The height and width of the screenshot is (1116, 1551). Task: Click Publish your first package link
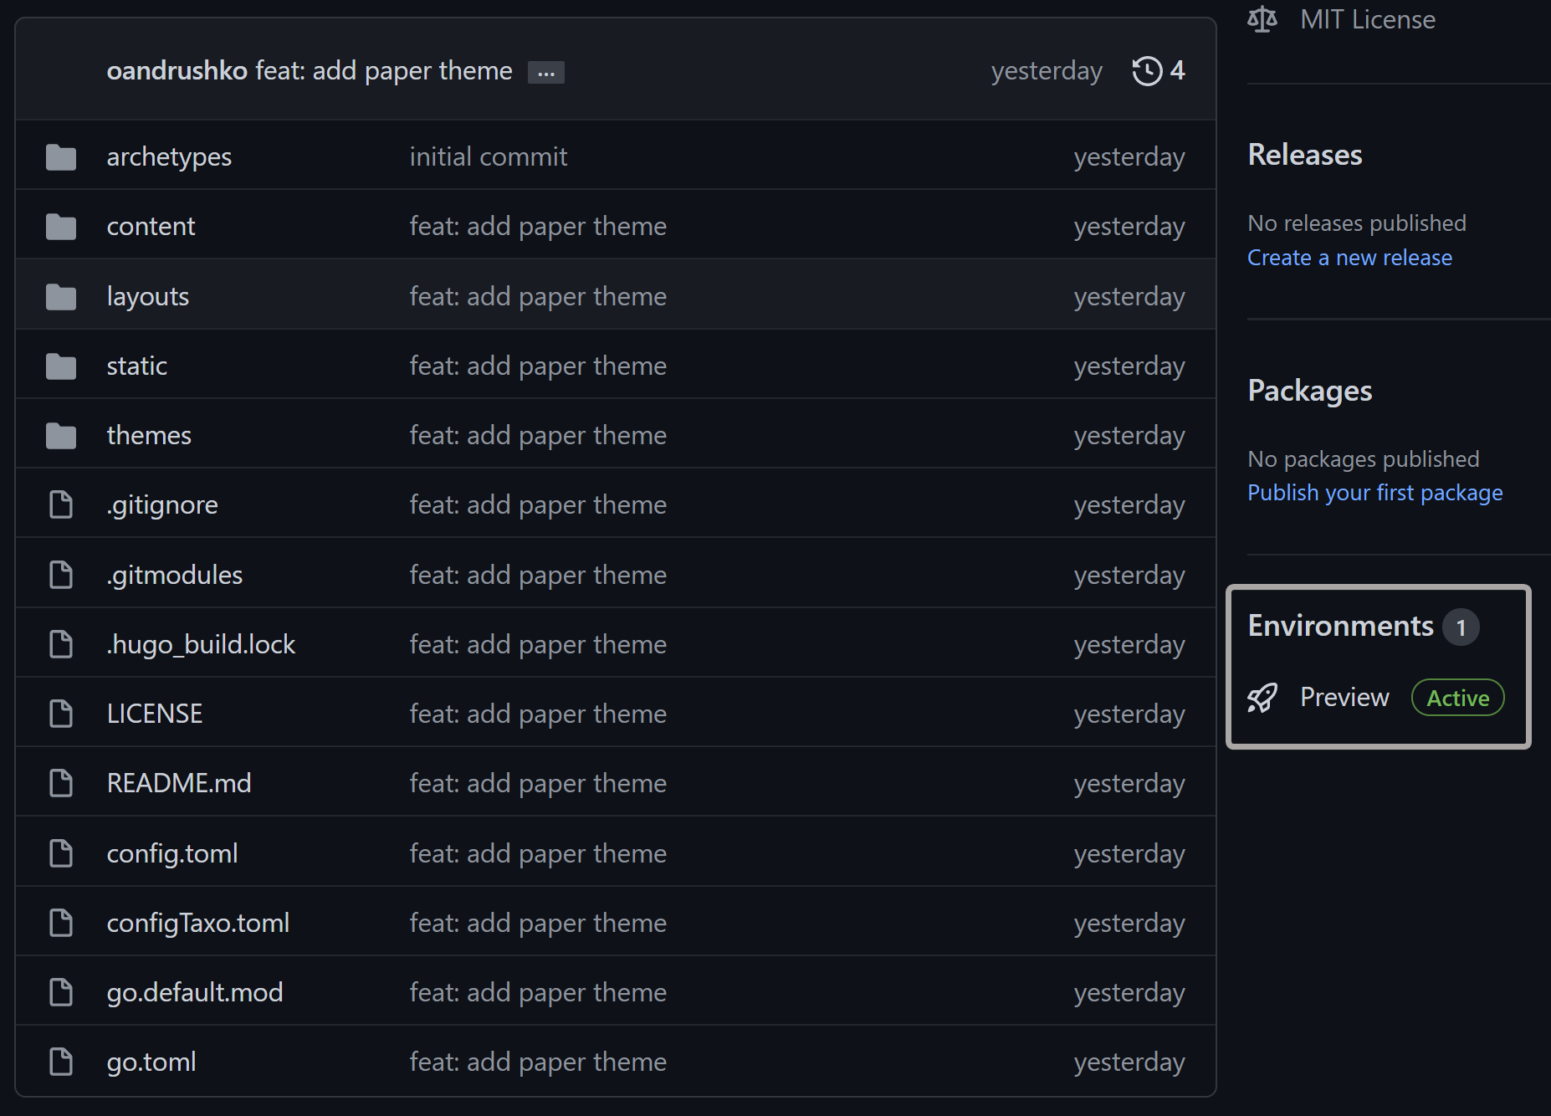[1374, 493]
